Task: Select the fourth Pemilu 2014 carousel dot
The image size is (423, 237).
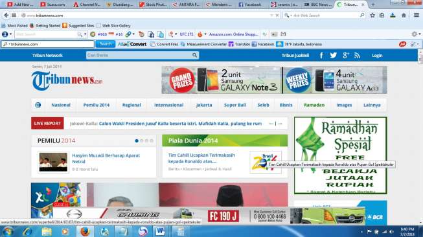Action: click(x=152, y=141)
